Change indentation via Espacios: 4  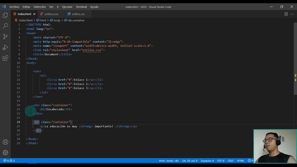207,161
